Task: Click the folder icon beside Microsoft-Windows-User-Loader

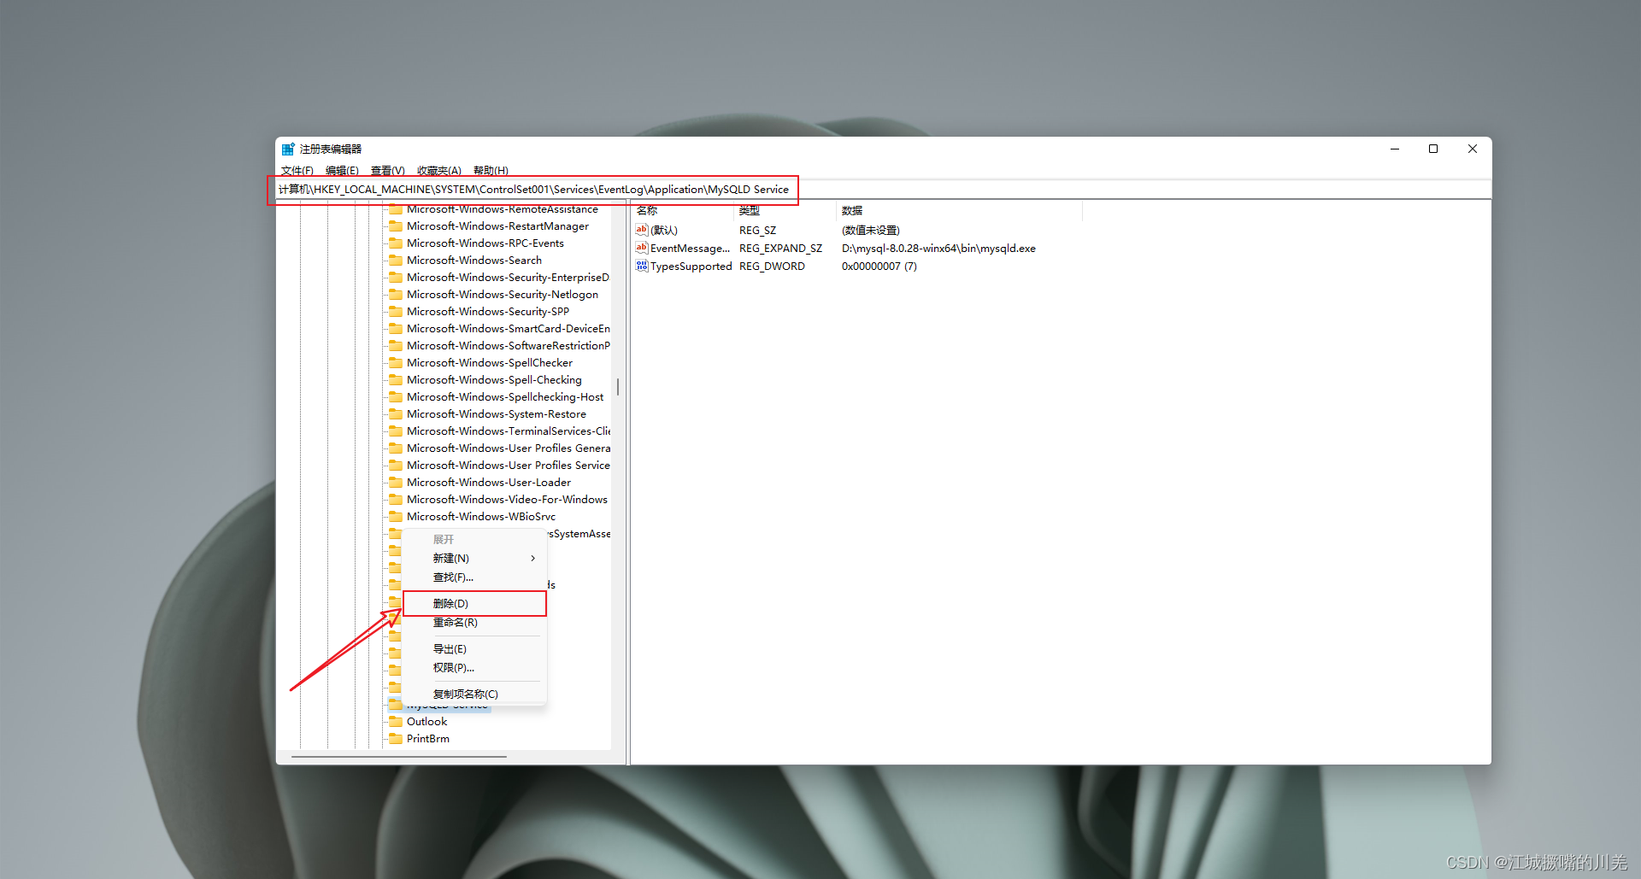Action: (x=395, y=483)
